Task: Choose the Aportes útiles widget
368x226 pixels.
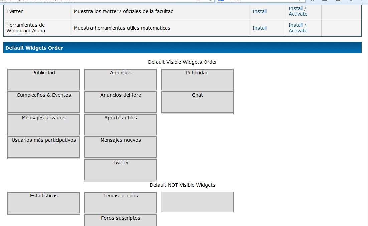Action: (121, 124)
